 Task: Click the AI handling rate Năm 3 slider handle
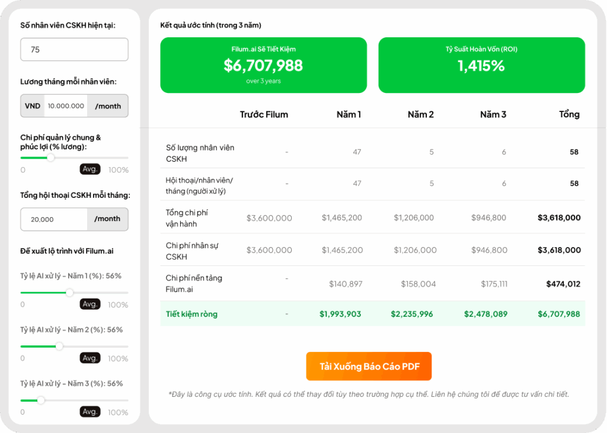(x=41, y=400)
